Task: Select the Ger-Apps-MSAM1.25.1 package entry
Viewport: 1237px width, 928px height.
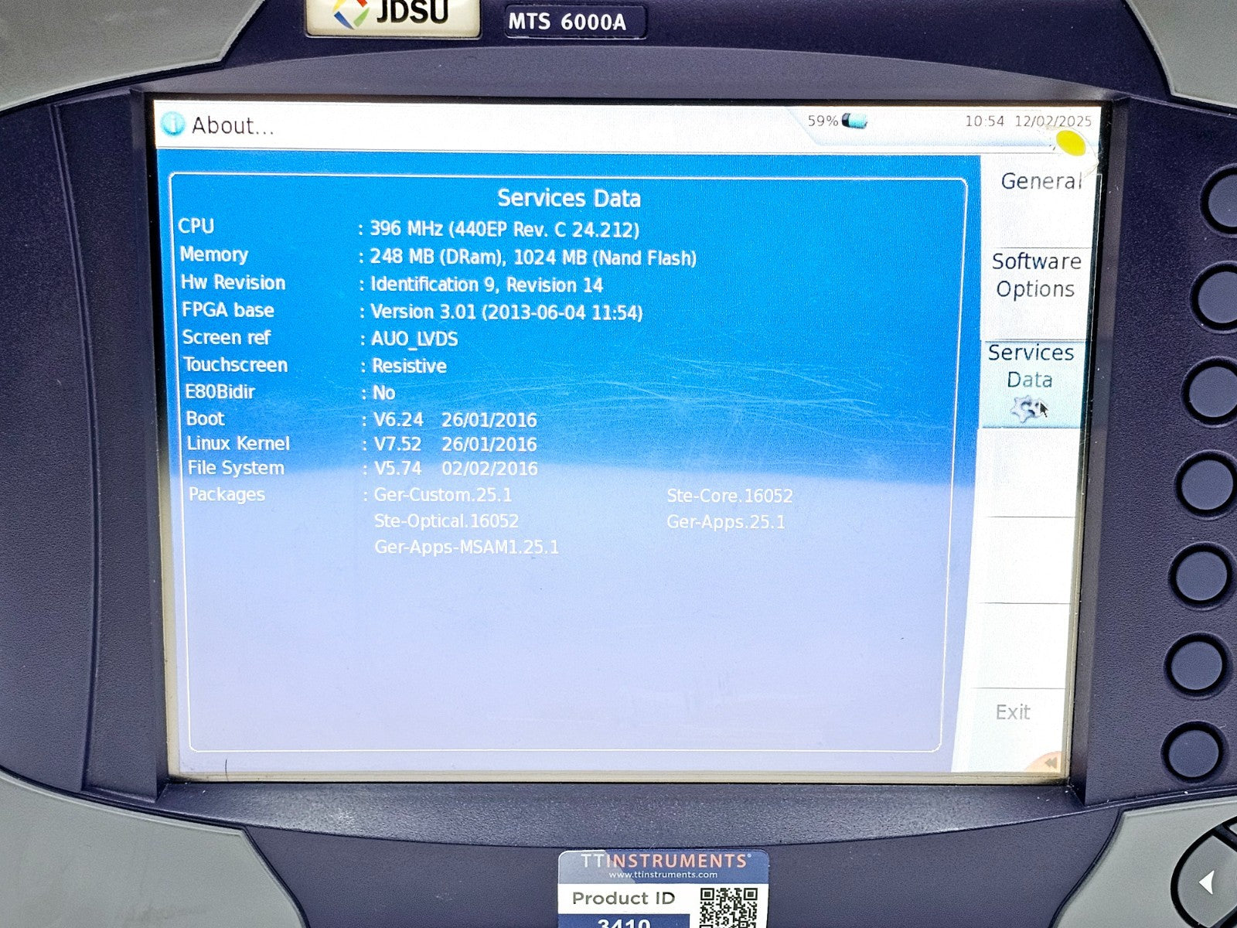Action: coord(466,548)
